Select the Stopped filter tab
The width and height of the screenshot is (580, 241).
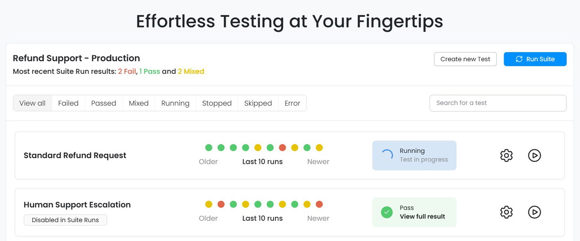point(217,103)
